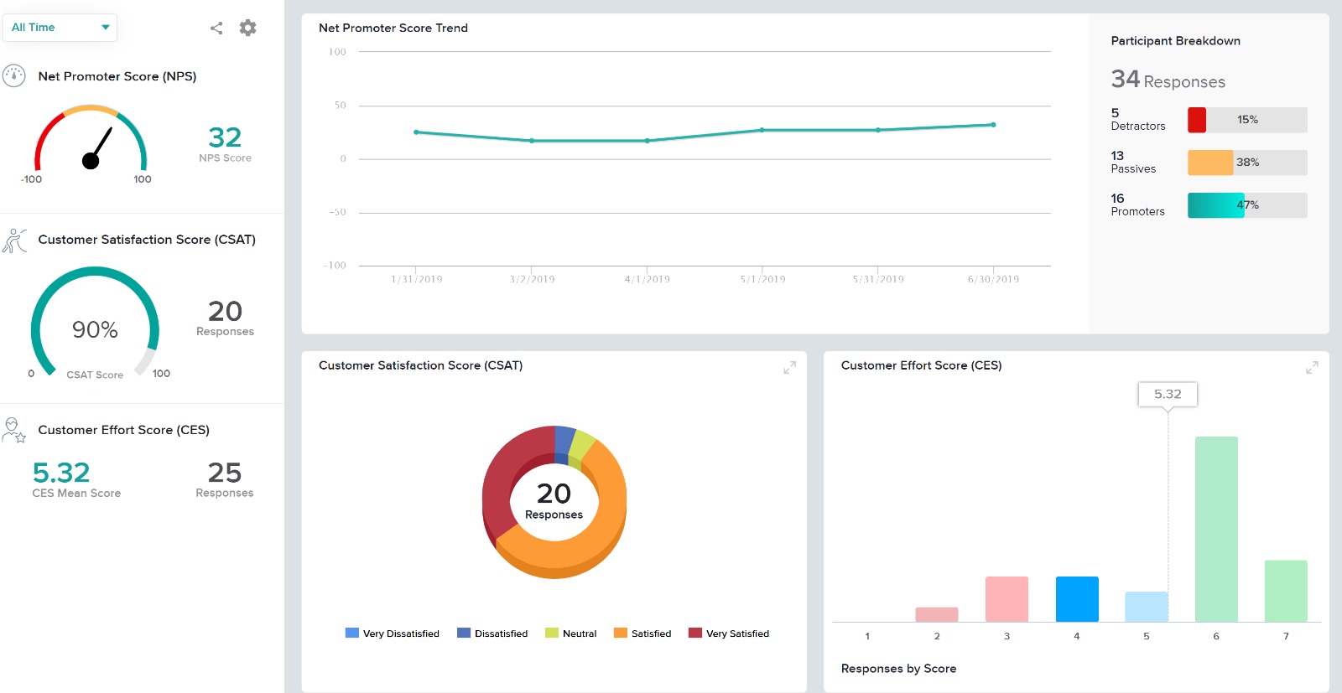Toggle Very Dissatisfied legend item
The image size is (1342, 693).
pos(392,634)
